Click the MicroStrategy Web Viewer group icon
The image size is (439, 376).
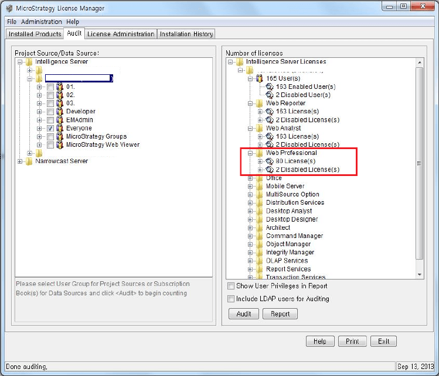60,144
